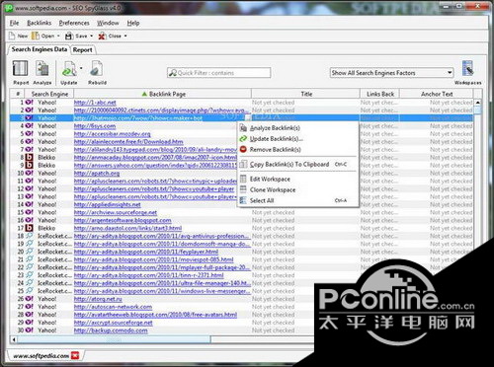
Task: Click the Open project icon
Action: (36, 36)
